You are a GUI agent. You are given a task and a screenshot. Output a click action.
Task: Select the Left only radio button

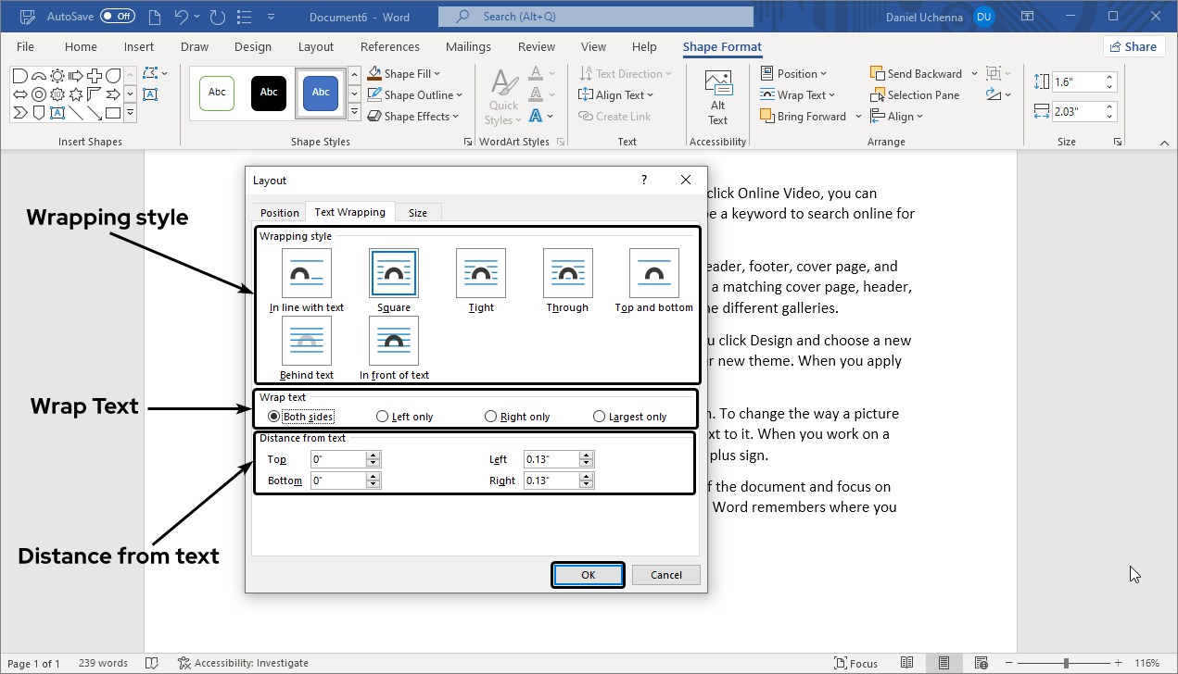384,417
